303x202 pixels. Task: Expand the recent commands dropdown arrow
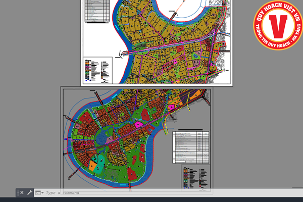tap(42, 193)
